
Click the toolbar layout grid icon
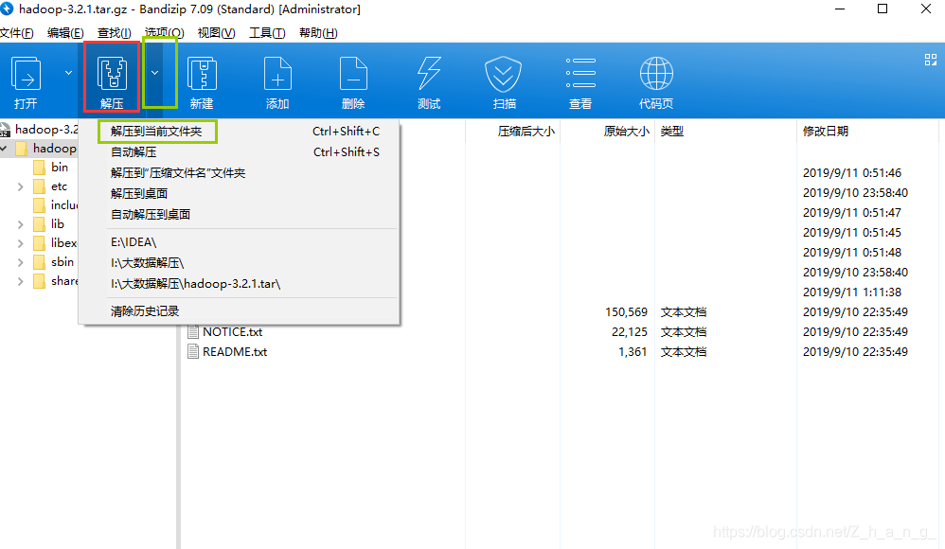tap(931, 60)
